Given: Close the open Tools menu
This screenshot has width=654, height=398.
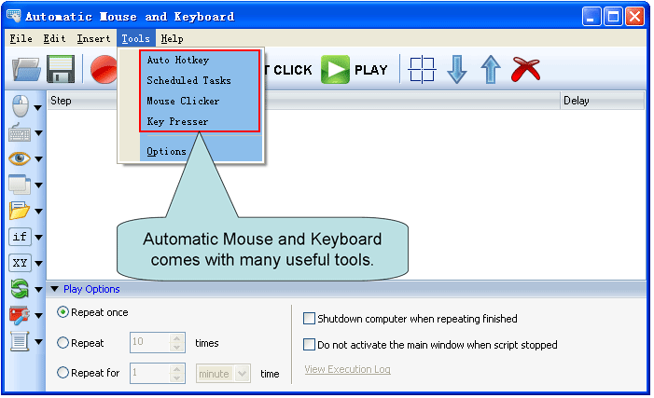Looking at the screenshot, I should click(136, 39).
